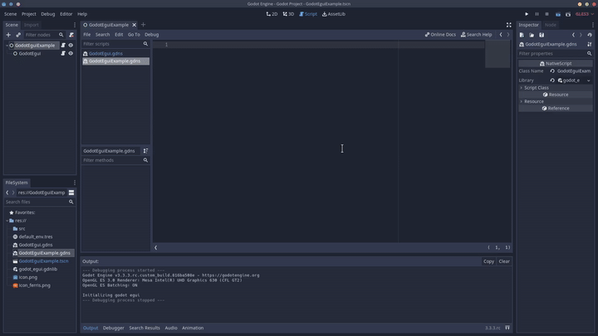Open script editor Go To menu
The image size is (598, 336).
134,34
